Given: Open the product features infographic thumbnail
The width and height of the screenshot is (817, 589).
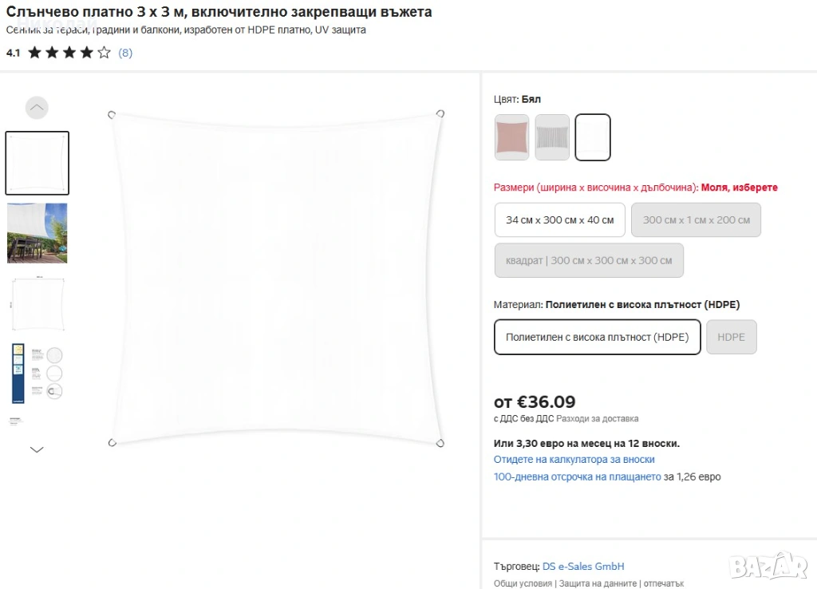Looking at the screenshot, I should (37, 374).
